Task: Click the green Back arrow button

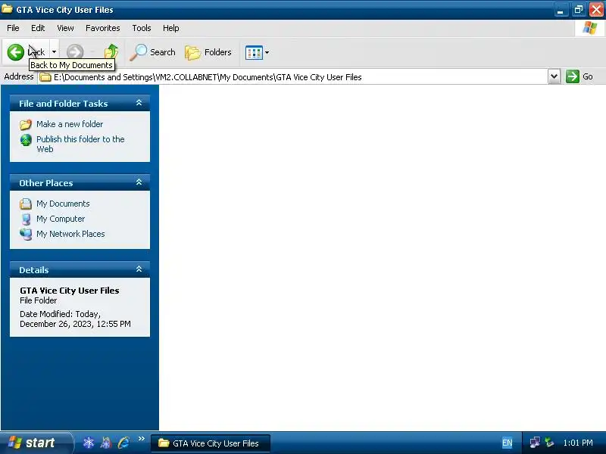Action: pyautogui.click(x=16, y=52)
